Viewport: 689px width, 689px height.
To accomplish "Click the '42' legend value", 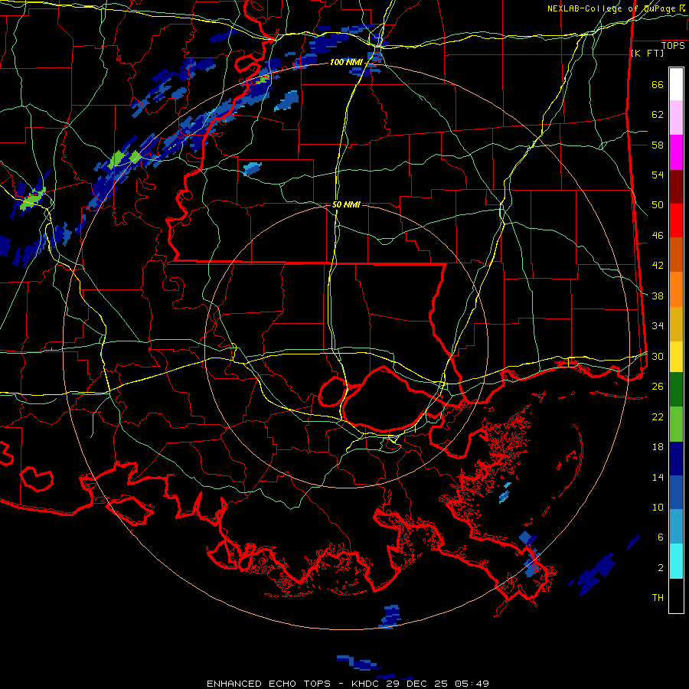I will point(658,266).
